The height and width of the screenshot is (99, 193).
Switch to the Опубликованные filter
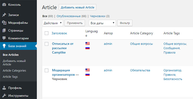click(69, 16)
